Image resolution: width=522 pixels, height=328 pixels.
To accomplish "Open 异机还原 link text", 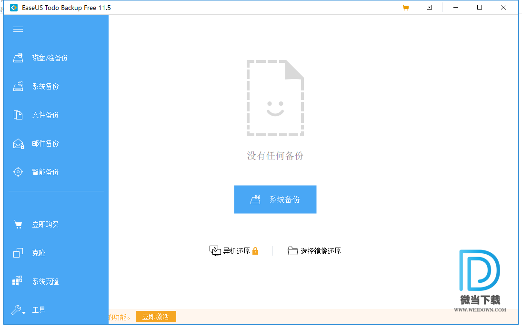I will tap(236, 251).
